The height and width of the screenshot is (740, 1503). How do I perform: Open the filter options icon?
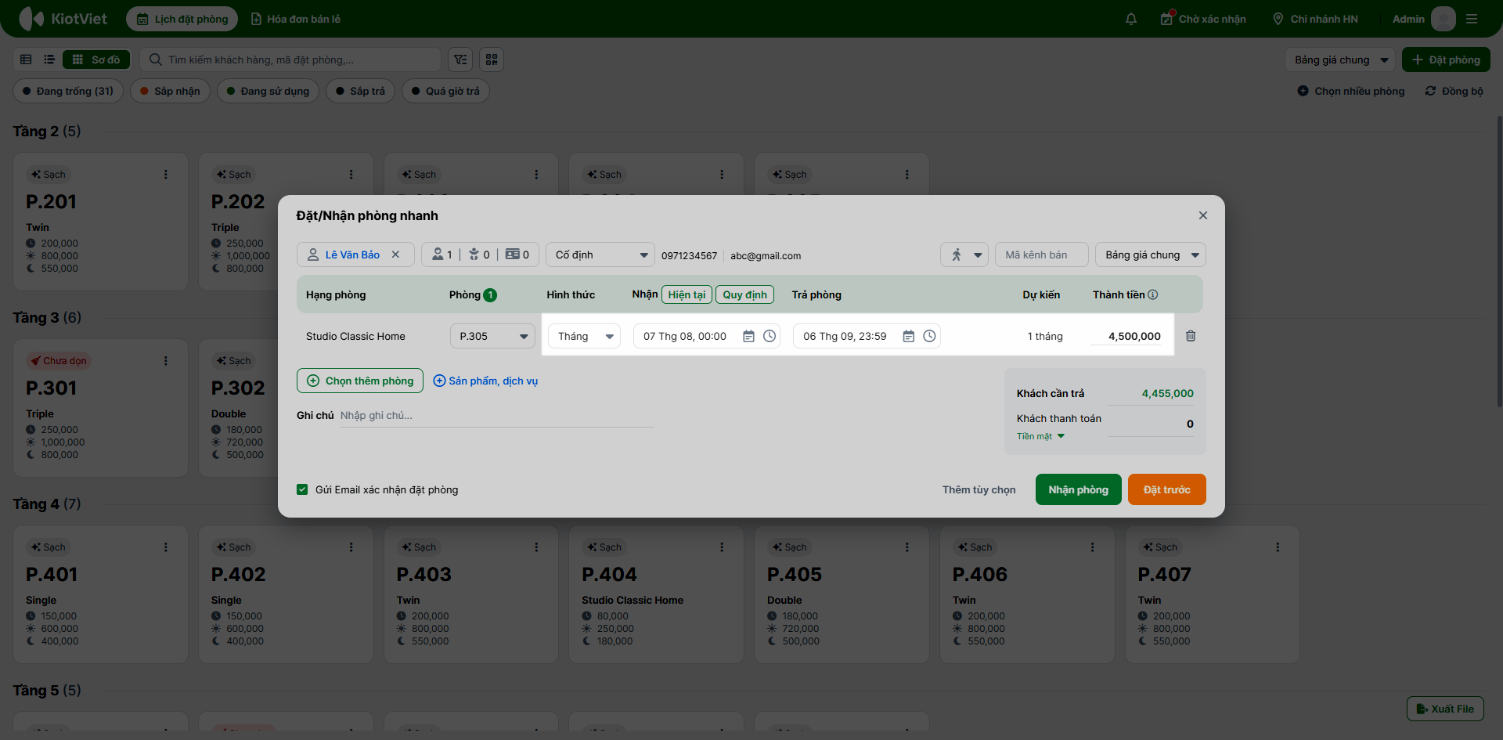pyautogui.click(x=460, y=60)
